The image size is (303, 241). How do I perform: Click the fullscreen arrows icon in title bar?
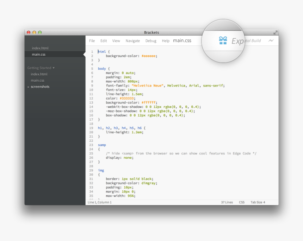coord(276,32)
